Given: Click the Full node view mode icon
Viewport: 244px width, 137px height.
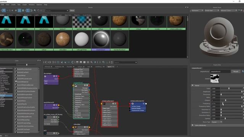Looking at the screenshot, I should (x=84, y=62).
